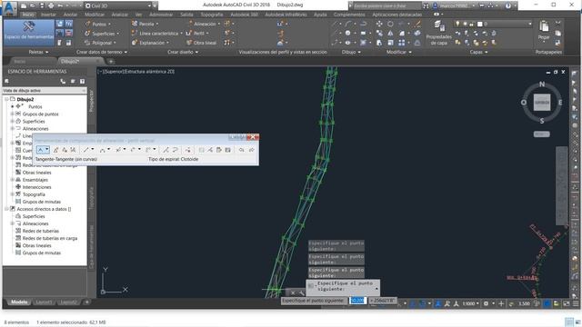Open the Alineación dropdown in the ribbon
Image resolution: width=582 pixels, height=327 pixels.
pyautogui.click(x=204, y=25)
